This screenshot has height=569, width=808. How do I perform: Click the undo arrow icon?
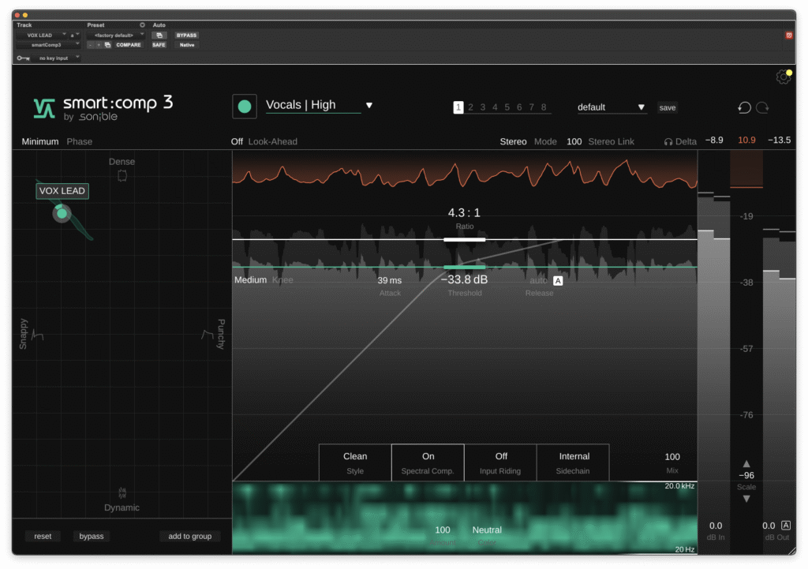744,108
